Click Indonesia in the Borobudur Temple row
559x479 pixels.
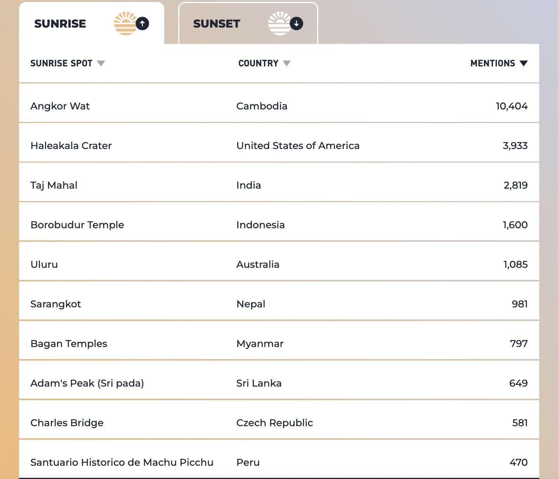260,225
